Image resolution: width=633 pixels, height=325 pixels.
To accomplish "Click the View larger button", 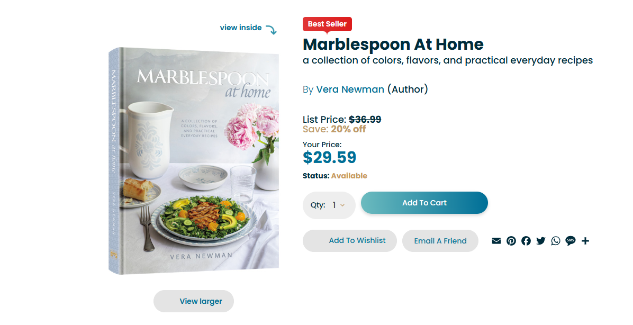I will (x=194, y=301).
